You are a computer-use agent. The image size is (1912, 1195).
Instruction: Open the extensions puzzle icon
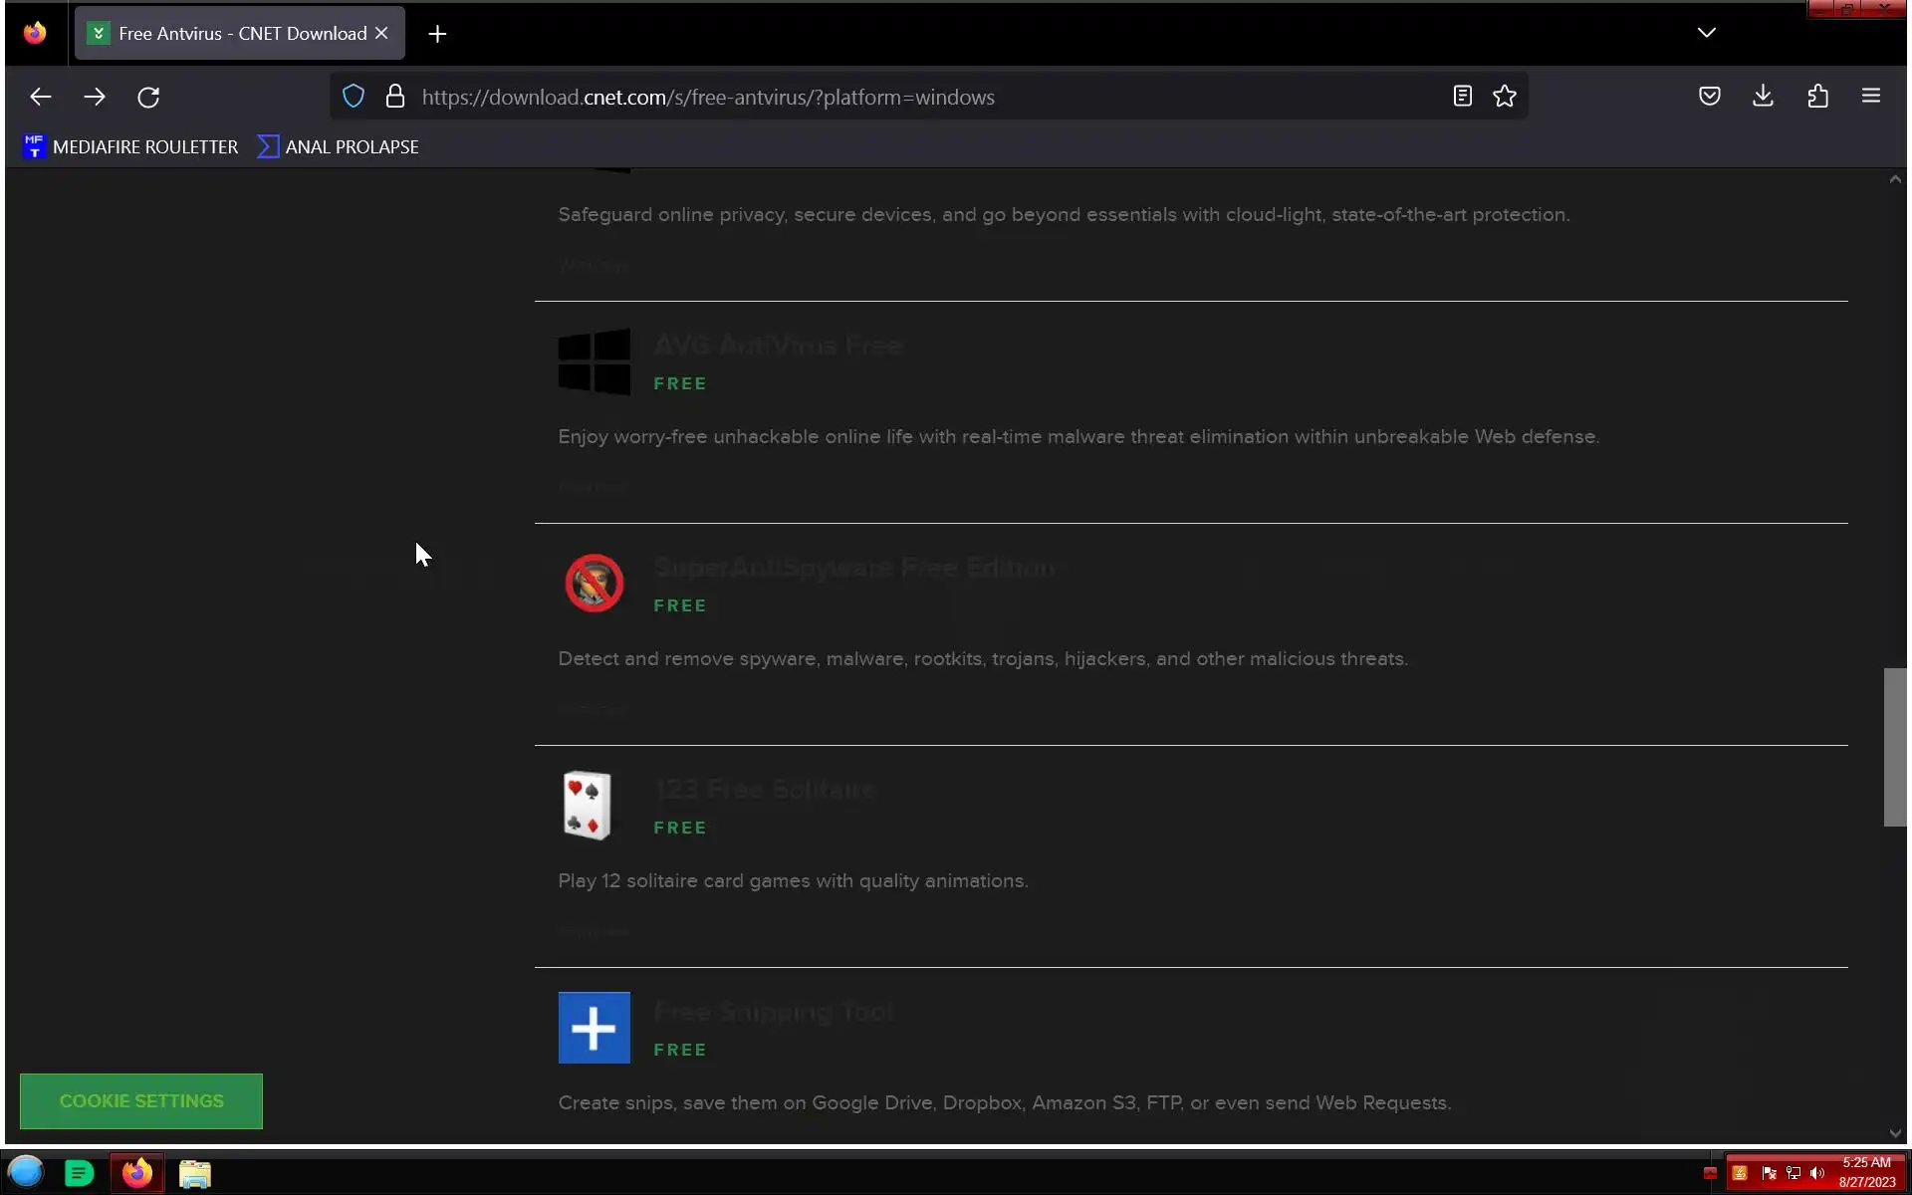1817,97
